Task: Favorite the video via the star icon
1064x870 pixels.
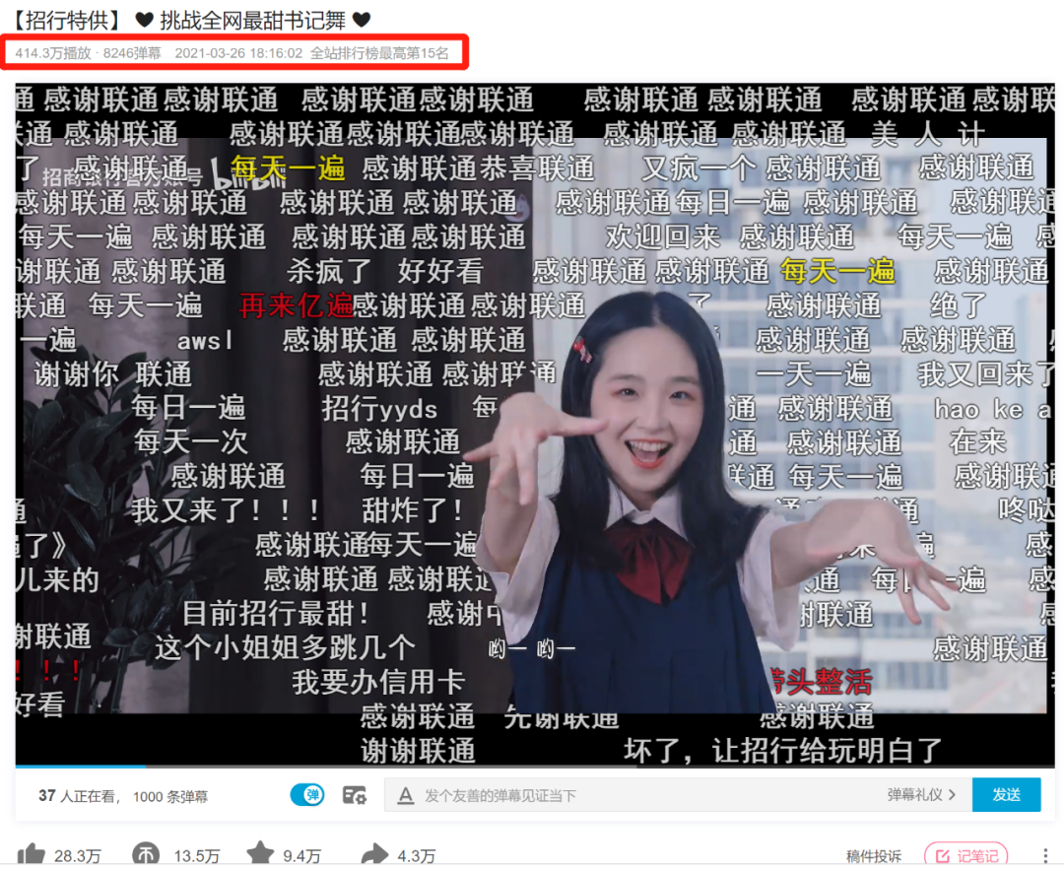Action: (x=258, y=855)
